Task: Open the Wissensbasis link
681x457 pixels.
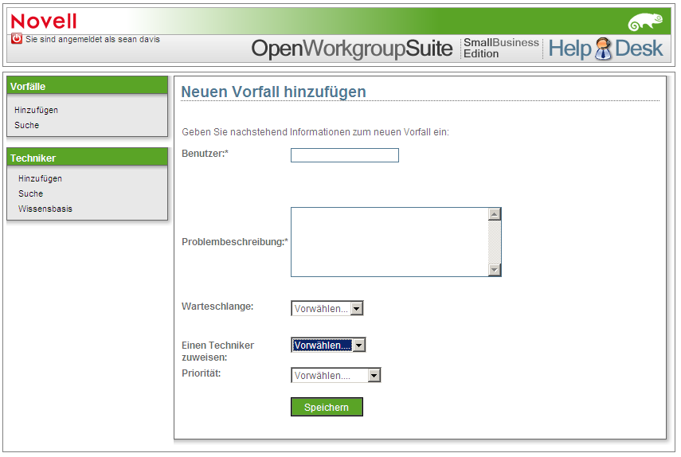Action: [45, 209]
